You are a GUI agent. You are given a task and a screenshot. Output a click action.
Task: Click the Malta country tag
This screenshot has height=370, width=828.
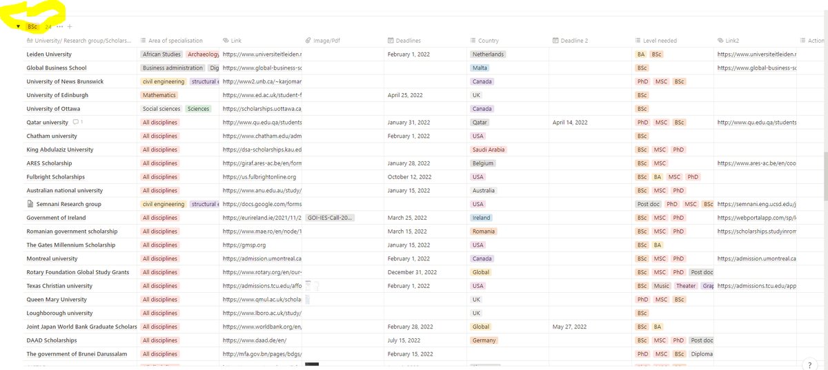click(x=480, y=68)
